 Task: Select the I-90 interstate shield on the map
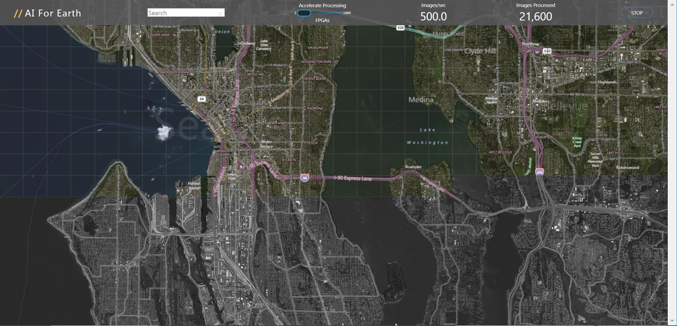(x=305, y=178)
